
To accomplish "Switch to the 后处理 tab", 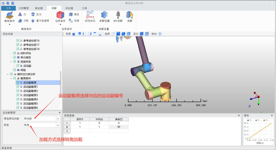I will [x=69, y=8].
